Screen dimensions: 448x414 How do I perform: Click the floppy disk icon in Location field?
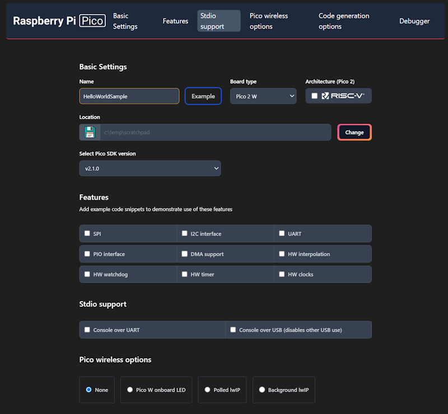pyautogui.click(x=90, y=132)
